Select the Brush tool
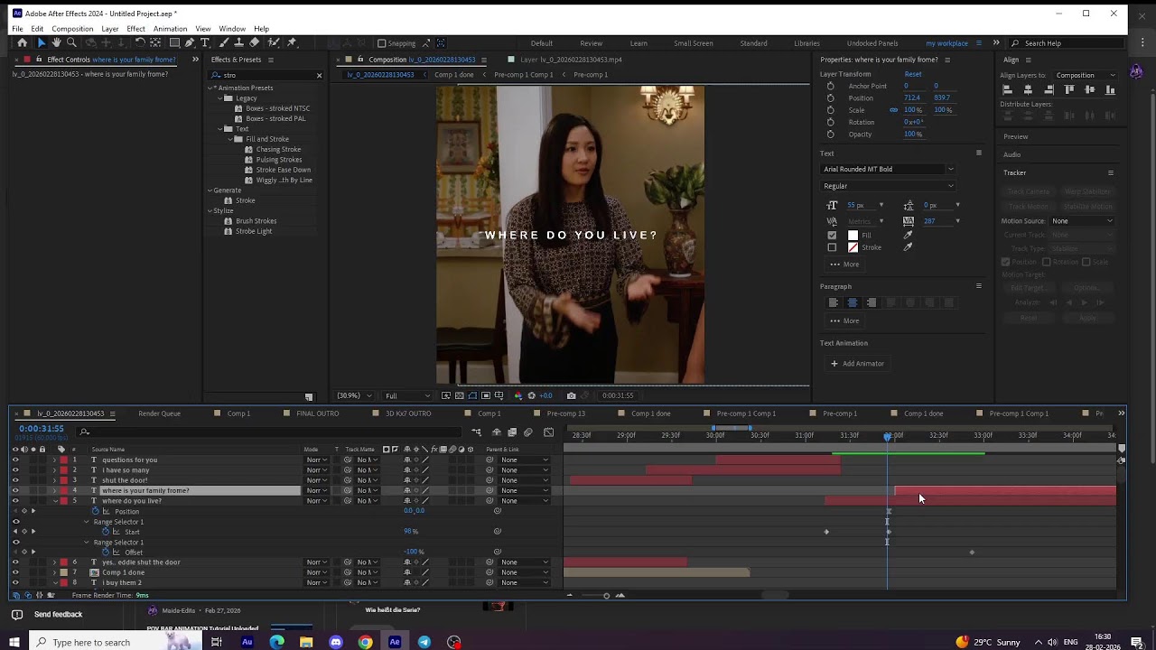Image resolution: width=1156 pixels, height=650 pixels. tap(224, 42)
